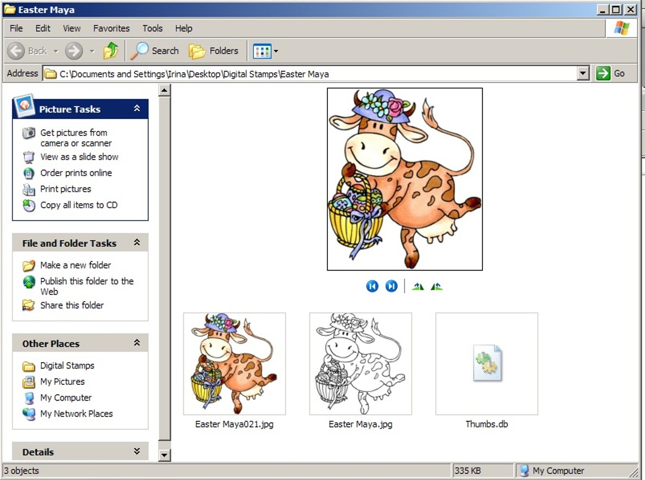The width and height of the screenshot is (645, 480).
Task: Open the File menu
Action: (x=16, y=28)
